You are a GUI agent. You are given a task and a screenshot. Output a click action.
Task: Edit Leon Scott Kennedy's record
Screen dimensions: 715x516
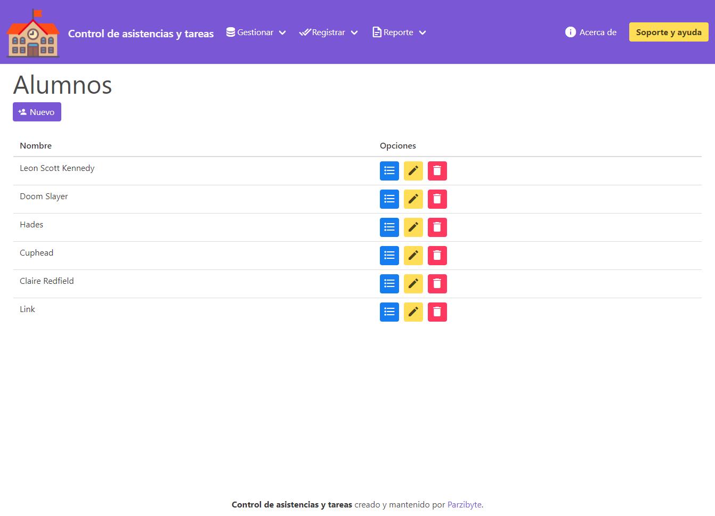pyautogui.click(x=413, y=171)
